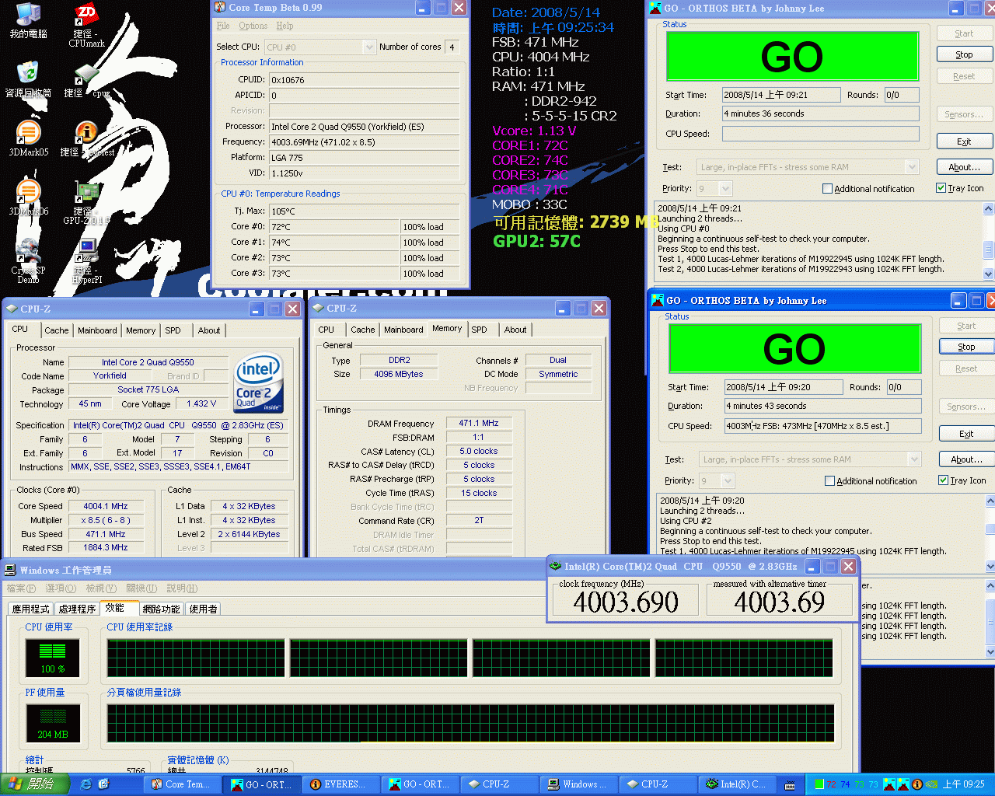Click the Core Temp title bar icon
The image size is (995, 796).
tap(220, 8)
